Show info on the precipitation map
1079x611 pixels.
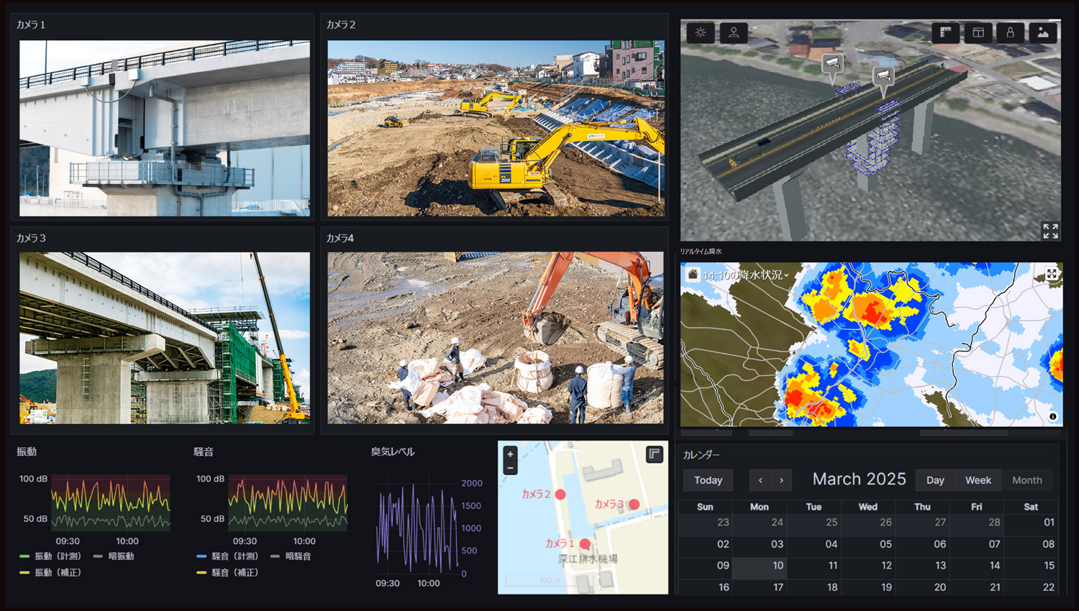coord(1052,416)
